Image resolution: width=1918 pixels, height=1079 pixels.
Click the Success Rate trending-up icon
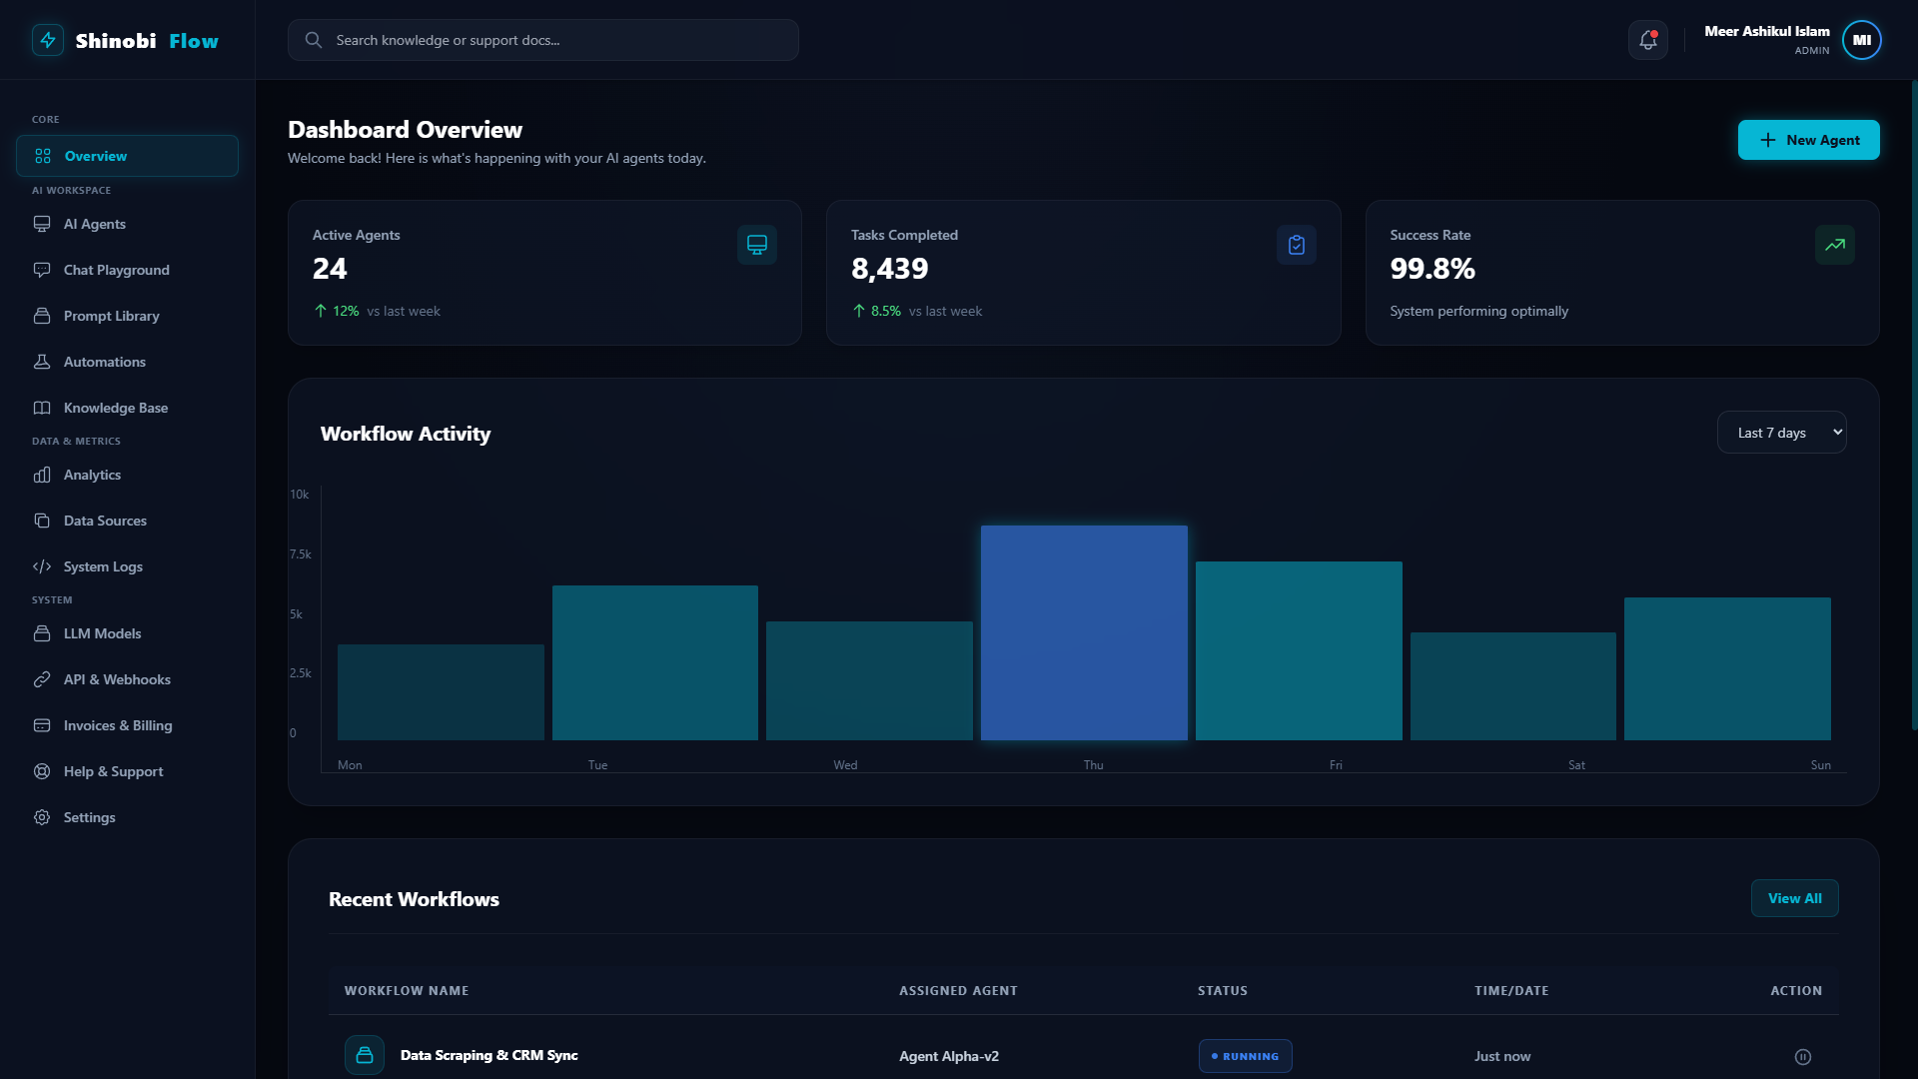coord(1835,245)
